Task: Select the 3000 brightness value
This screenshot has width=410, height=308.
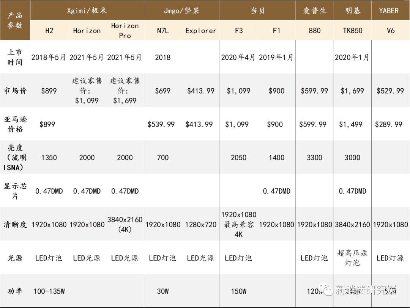Action: click(352, 158)
